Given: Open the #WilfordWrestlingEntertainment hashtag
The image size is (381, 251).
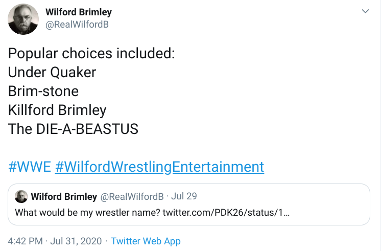Looking at the screenshot, I should pos(159,167).
